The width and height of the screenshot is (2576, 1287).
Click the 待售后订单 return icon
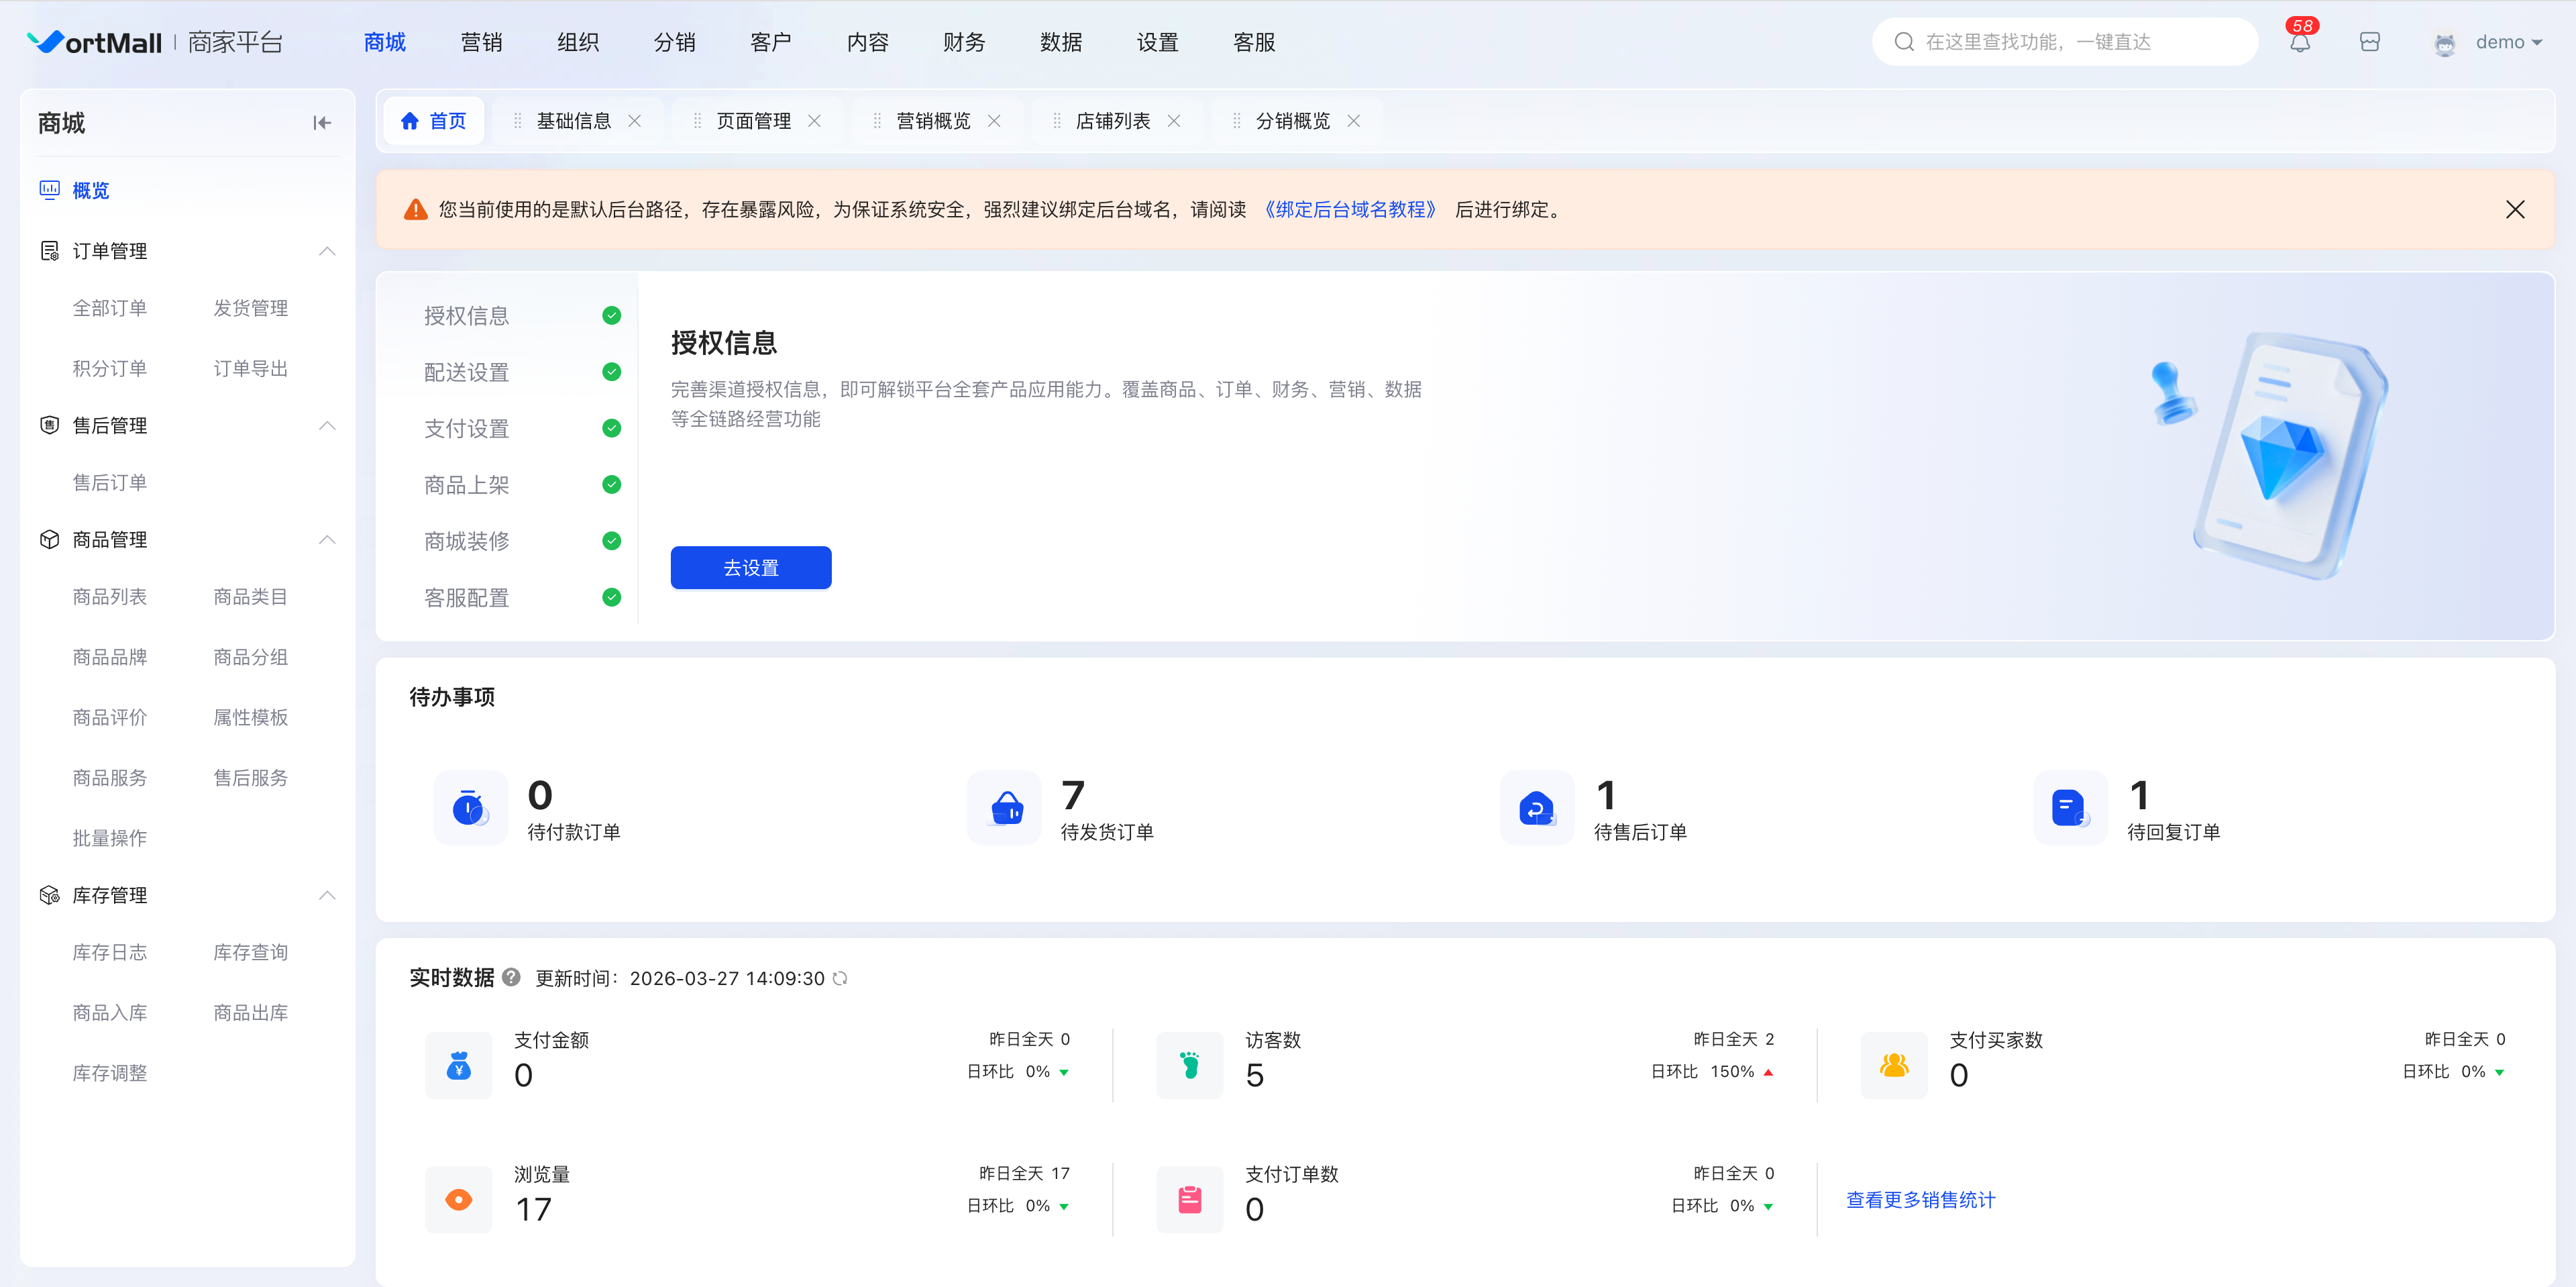click(x=1537, y=807)
